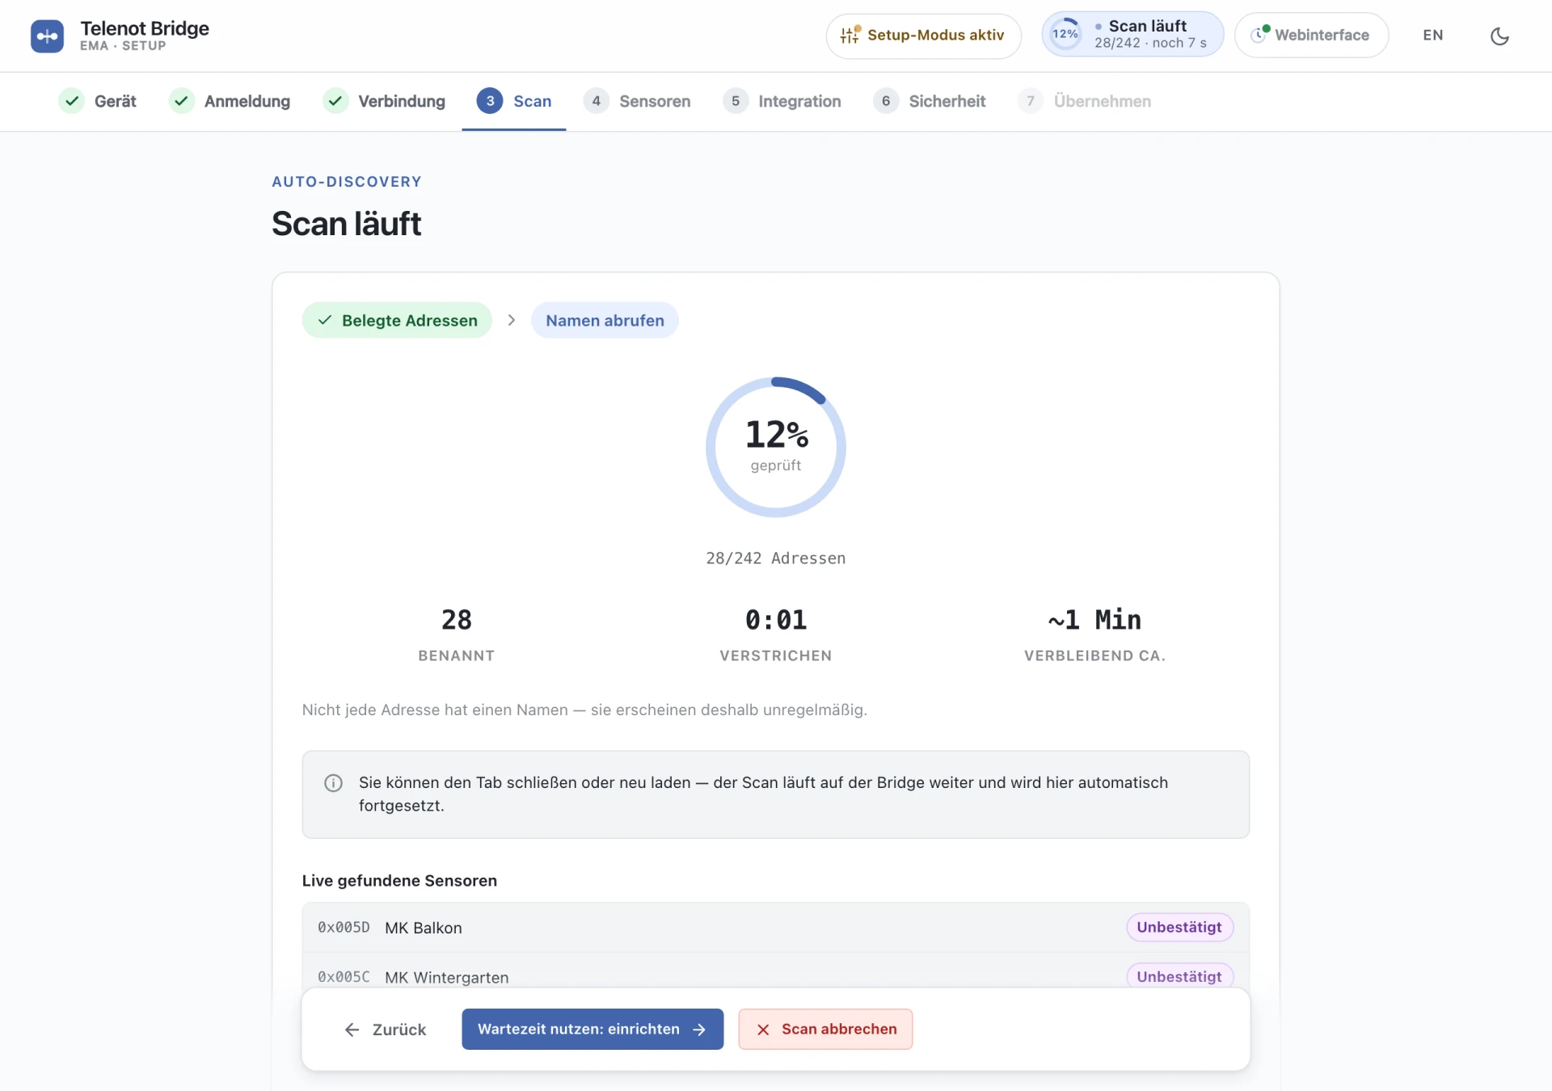Cancel with Scan abbrechen button
This screenshot has height=1091, width=1552.
(x=825, y=1030)
